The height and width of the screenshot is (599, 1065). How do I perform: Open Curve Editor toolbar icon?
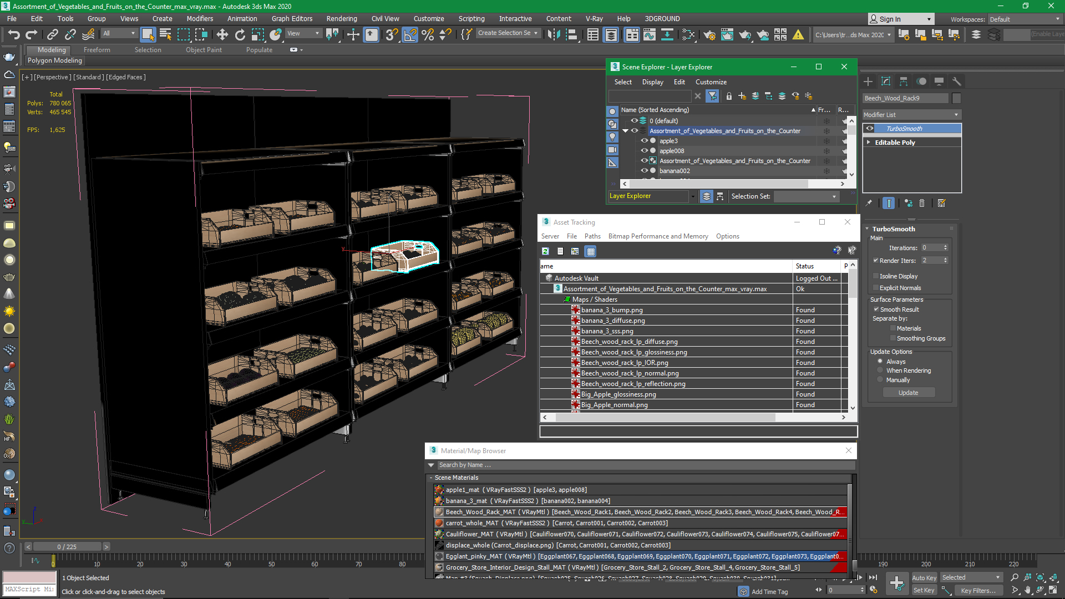pos(650,35)
